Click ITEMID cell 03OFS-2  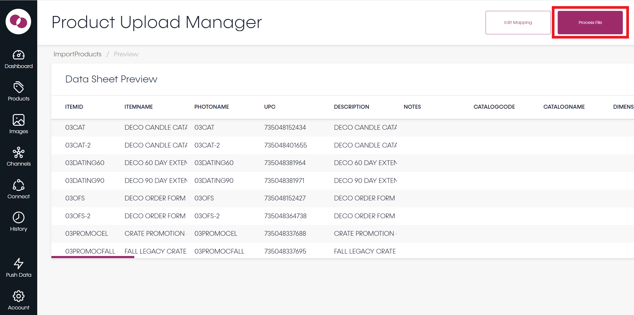click(x=78, y=216)
